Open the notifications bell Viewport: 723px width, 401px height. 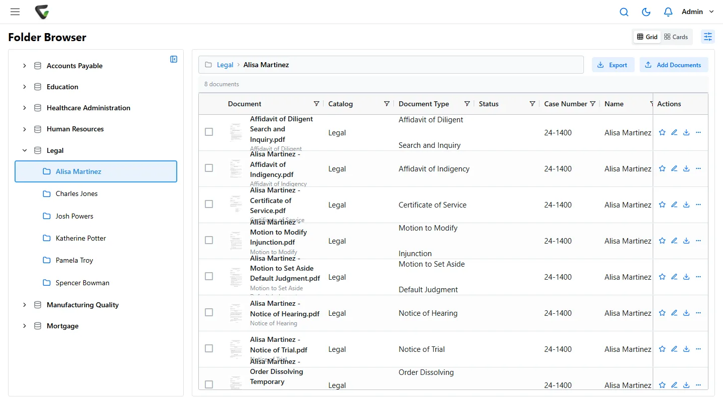coord(668,12)
